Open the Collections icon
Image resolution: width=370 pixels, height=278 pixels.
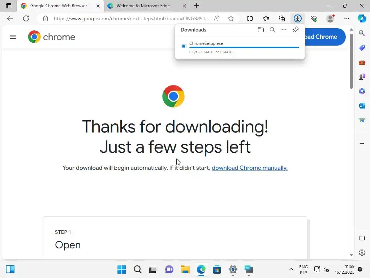[282, 18]
